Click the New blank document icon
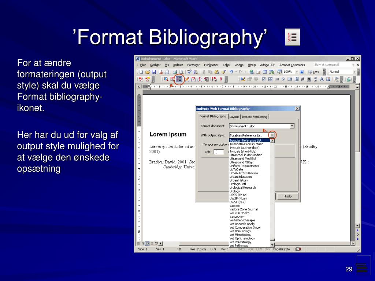This screenshot has width=375, height=281. (x=141, y=72)
